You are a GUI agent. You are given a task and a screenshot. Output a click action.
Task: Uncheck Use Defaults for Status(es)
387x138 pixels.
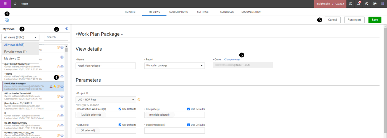pos(120,125)
